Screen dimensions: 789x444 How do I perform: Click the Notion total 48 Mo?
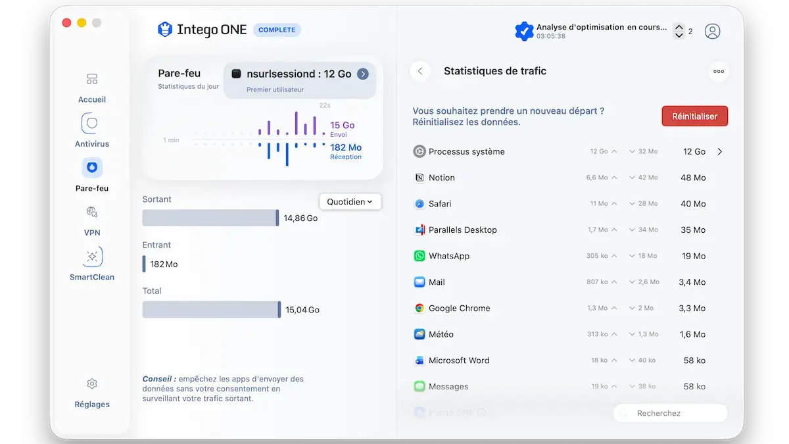(693, 178)
